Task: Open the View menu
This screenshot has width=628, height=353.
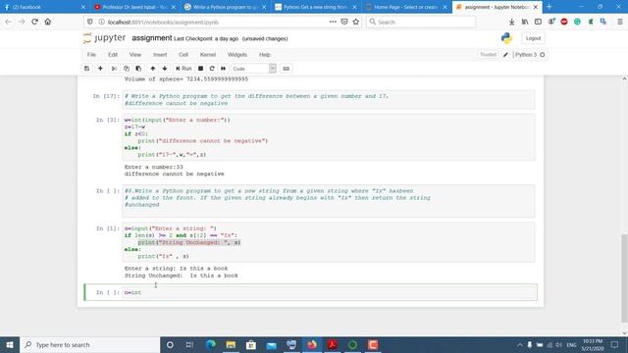Action: click(135, 55)
